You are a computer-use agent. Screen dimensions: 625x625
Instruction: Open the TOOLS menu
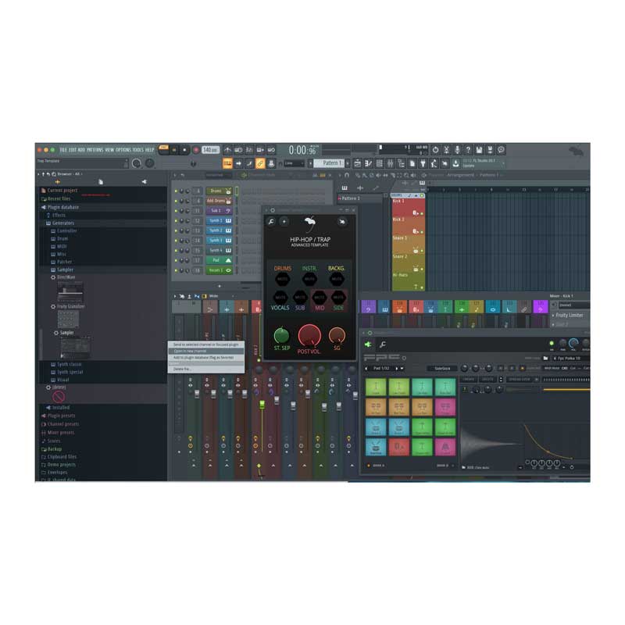tap(138, 150)
